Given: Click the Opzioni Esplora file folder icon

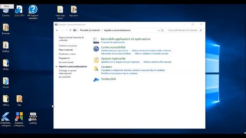Looking at the screenshot, I should click(96, 60).
